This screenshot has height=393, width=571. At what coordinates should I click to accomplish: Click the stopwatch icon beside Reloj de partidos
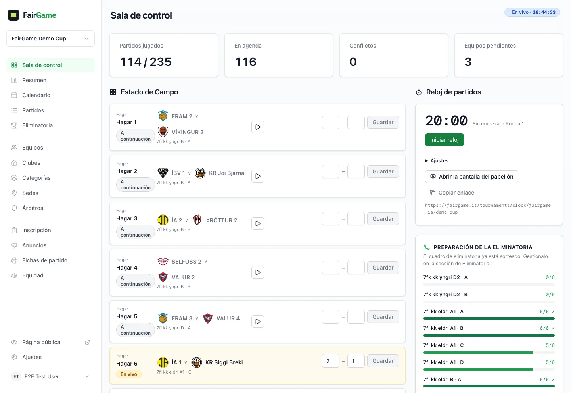419,92
